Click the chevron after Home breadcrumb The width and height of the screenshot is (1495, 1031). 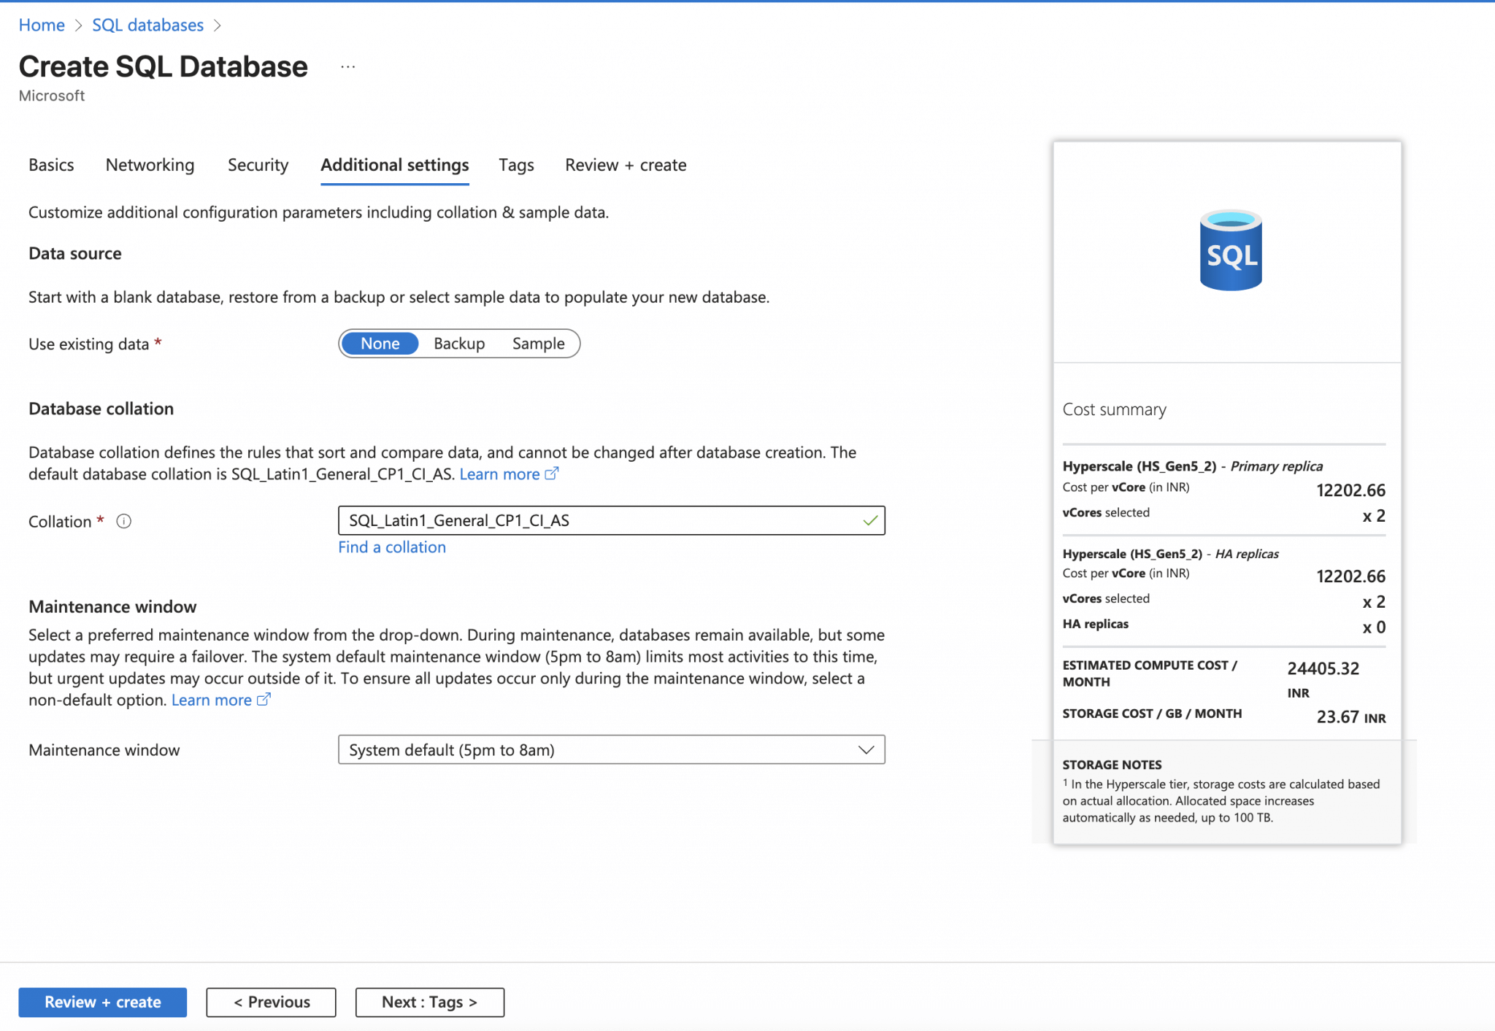79,26
